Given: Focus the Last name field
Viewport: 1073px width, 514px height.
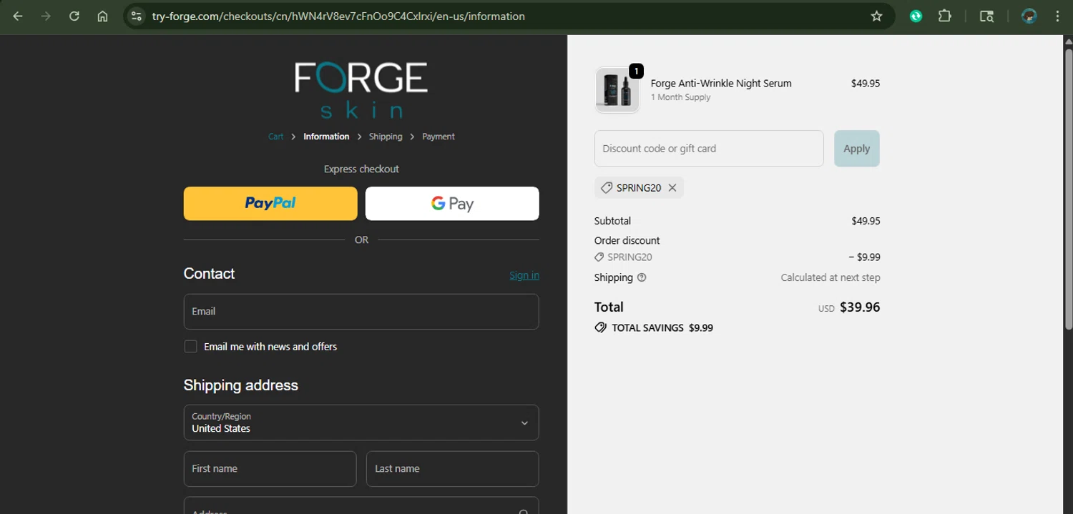Looking at the screenshot, I should (453, 469).
